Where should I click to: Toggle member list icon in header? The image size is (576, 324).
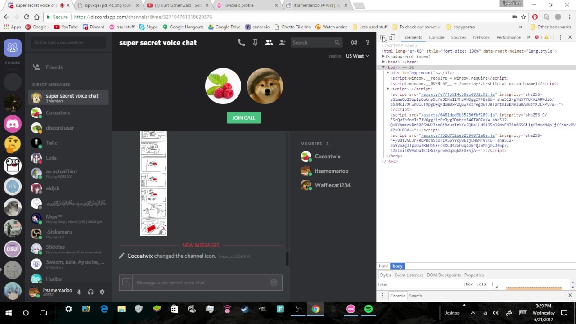269,42
